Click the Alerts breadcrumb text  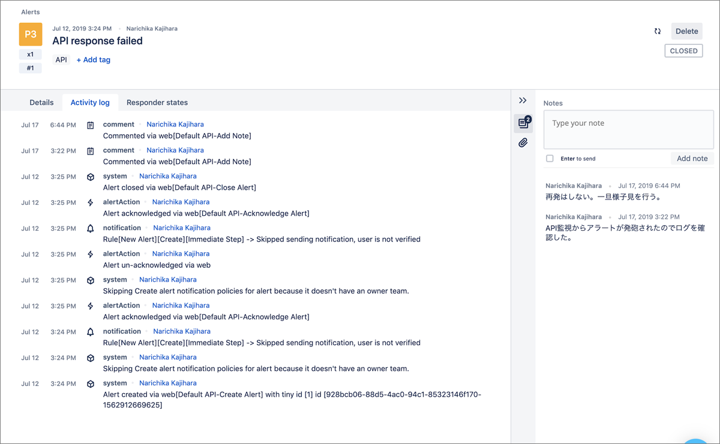pos(31,12)
